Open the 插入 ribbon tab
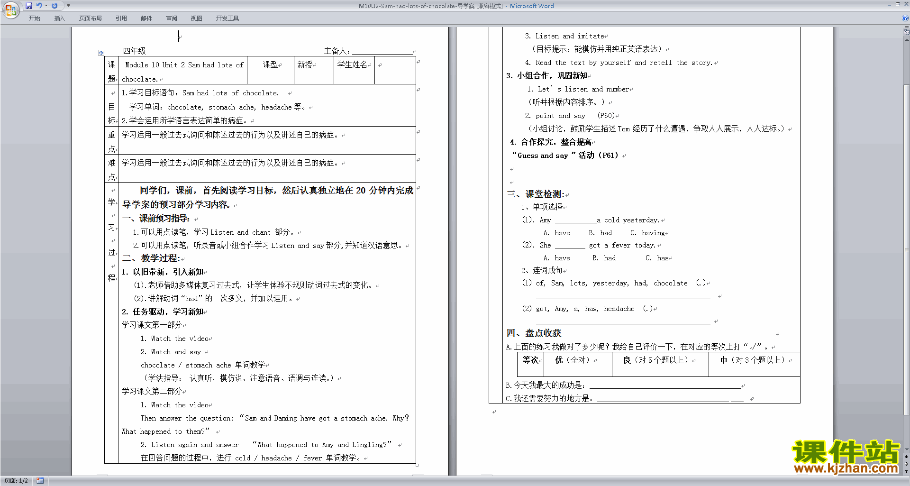910x486 pixels. pyautogui.click(x=59, y=18)
